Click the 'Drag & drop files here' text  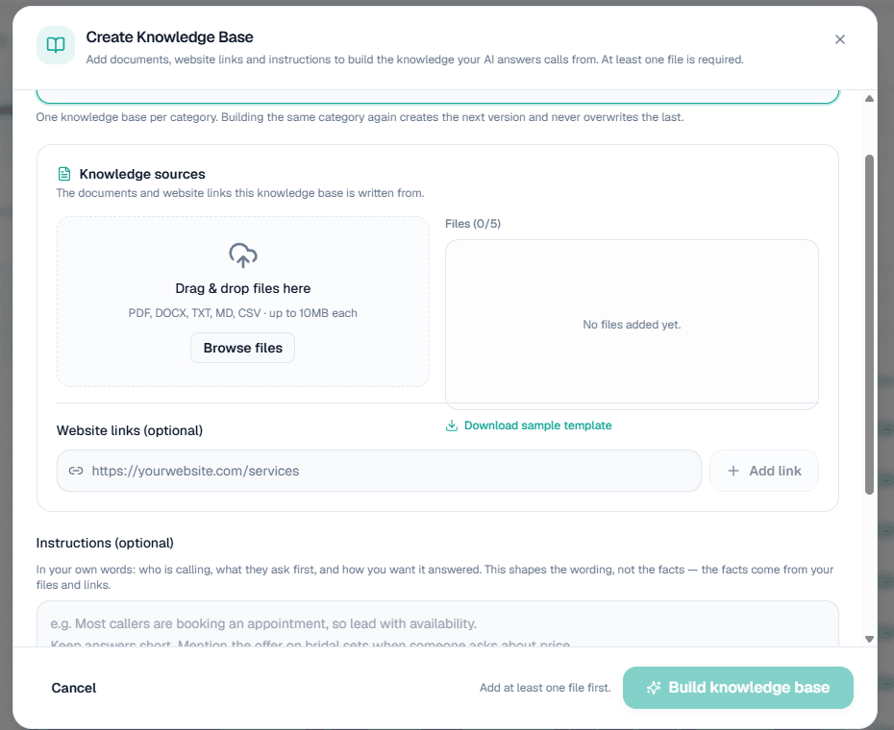[243, 288]
